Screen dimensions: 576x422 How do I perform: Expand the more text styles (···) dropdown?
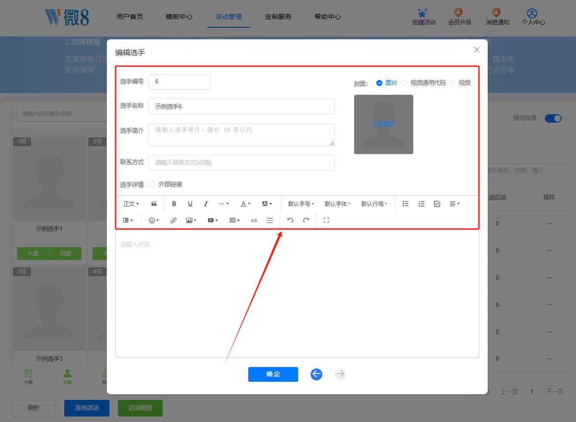coord(224,204)
